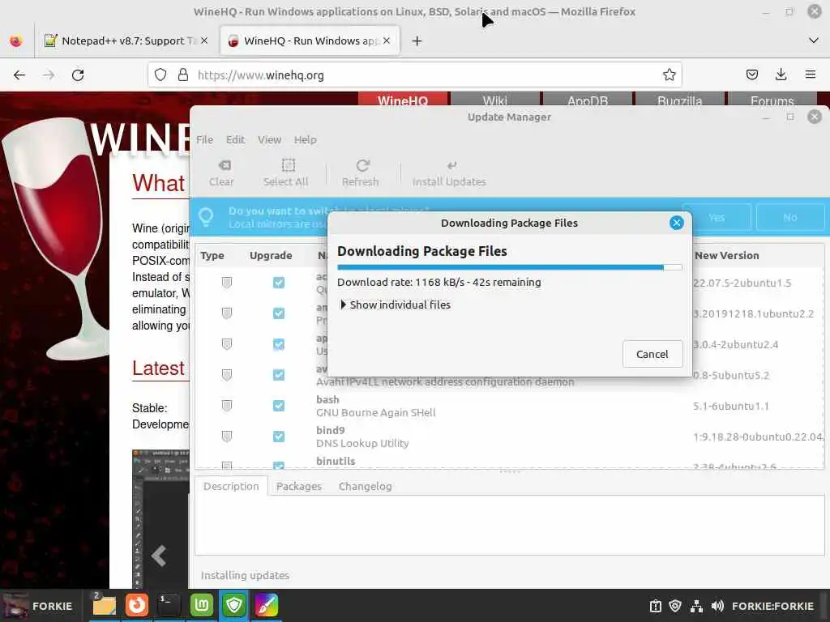Viewport: 830px width, 622px height.
Task: Uncheck upgrade for 3.0.4-2ubuntu2.4 row
Action: (x=279, y=344)
